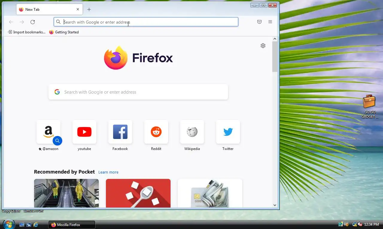This screenshot has width=383, height=229.
Task: Open the Reddit shortcut tile
Action: point(156,132)
